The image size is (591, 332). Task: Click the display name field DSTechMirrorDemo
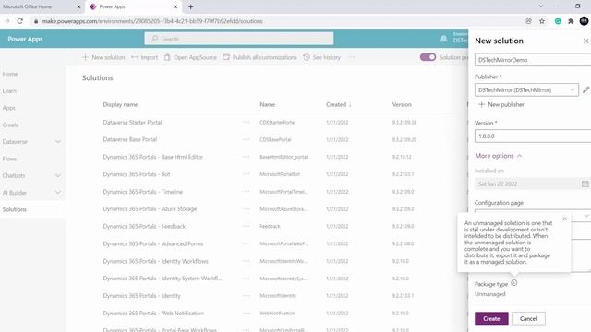coord(533,60)
